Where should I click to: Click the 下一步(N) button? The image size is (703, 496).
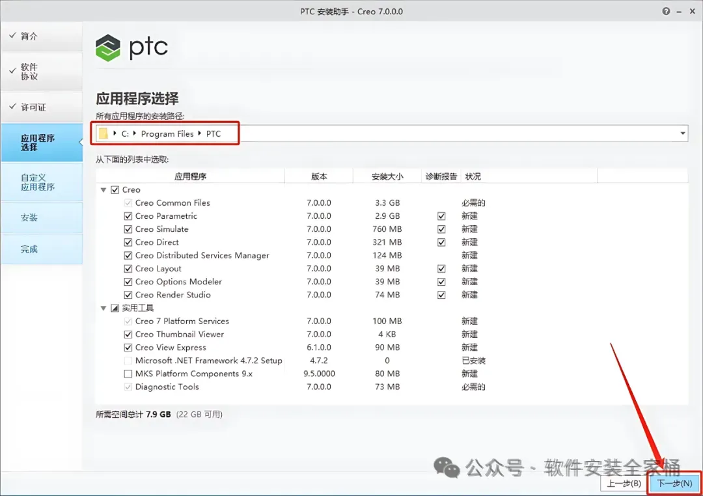[674, 484]
